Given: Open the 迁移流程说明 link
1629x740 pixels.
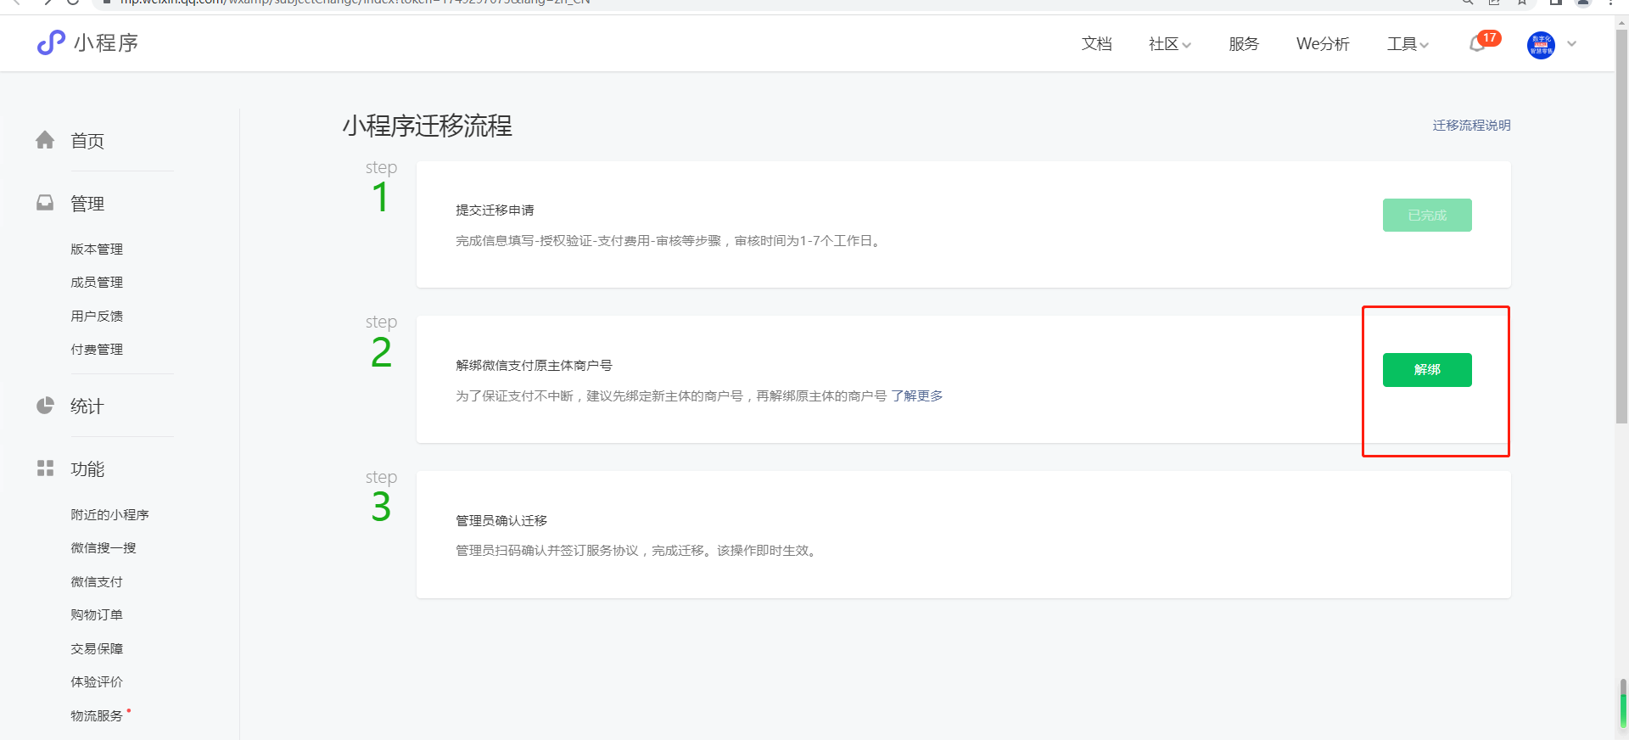Looking at the screenshot, I should tap(1471, 126).
